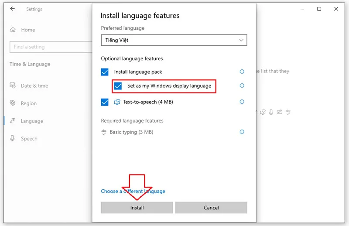Expand the Preferred language dropdown
Viewport: 349px width, 226px height.
tap(174, 40)
